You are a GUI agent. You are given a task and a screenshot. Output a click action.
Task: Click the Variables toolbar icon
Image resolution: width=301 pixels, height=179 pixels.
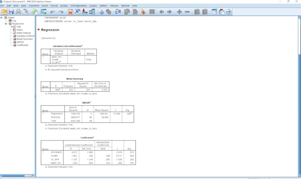[92, 12]
